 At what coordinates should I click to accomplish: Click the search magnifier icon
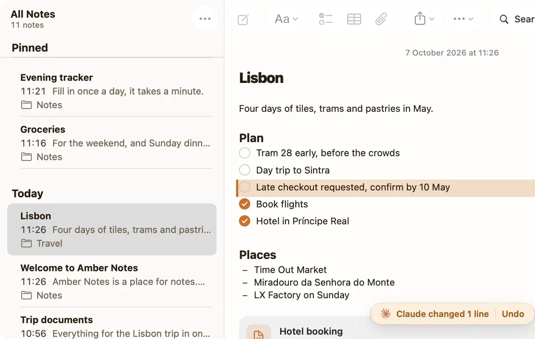[504, 19]
